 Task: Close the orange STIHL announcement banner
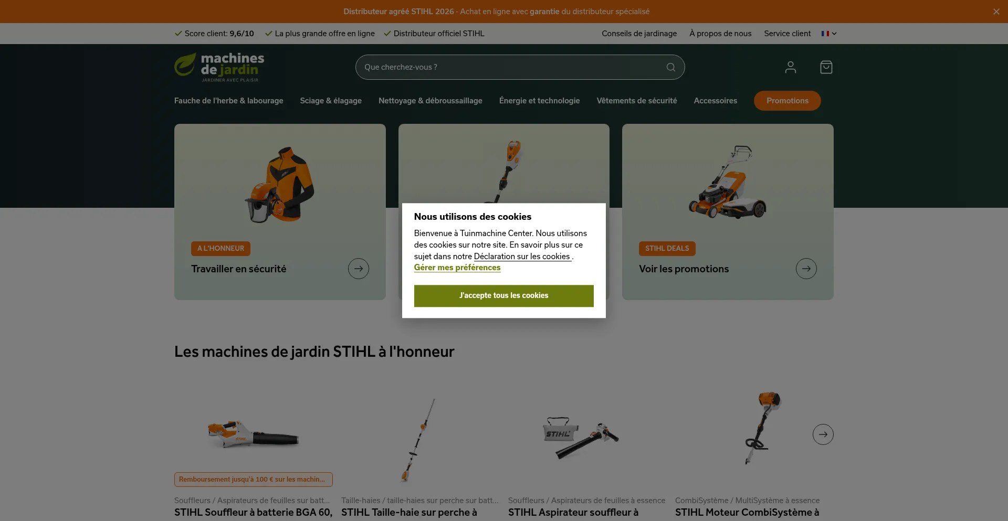tap(996, 12)
